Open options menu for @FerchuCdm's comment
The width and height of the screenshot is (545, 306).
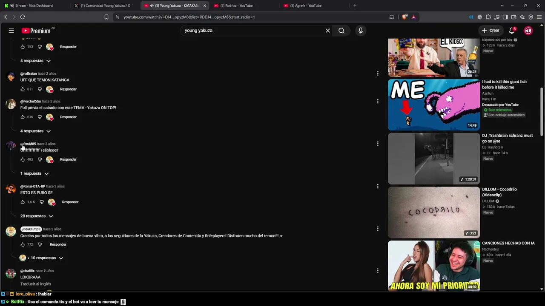(x=378, y=101)
